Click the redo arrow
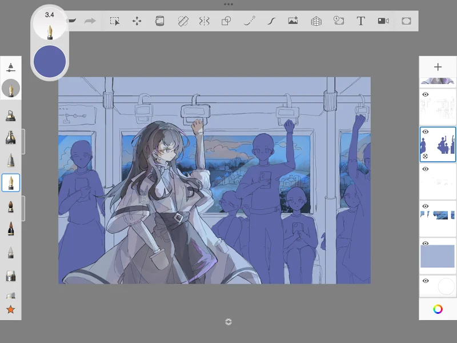 pos(90,21)
